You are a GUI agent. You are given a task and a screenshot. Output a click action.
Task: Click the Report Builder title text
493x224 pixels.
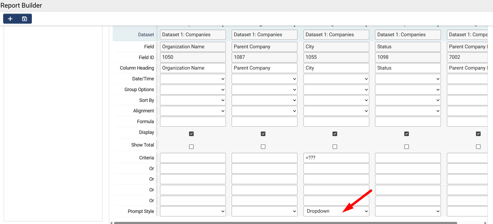pyautogui.click(x=21, y=6)
